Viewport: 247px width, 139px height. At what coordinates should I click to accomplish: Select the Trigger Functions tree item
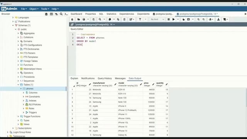tap(32, 117)
